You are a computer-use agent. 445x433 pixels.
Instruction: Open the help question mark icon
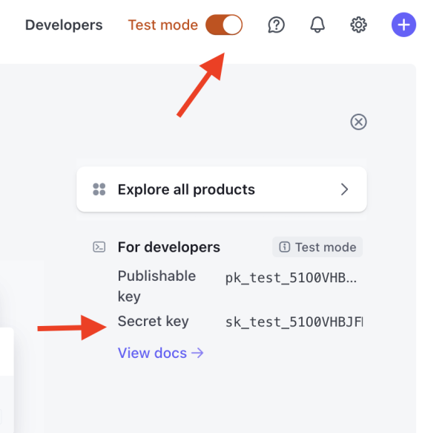277,25
